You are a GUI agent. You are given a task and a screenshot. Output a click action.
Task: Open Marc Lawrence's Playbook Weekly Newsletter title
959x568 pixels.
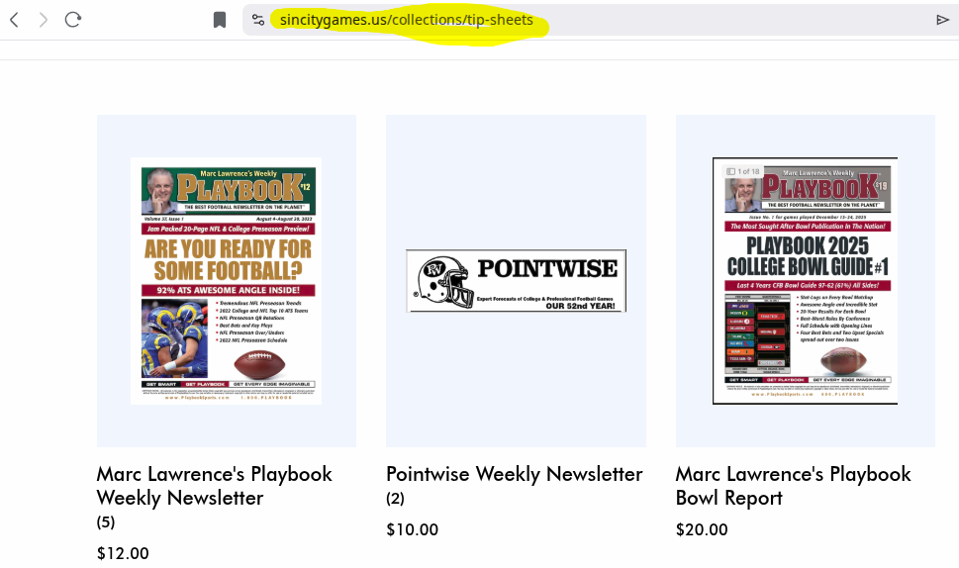pyautogui.click(x=214, y=485)
